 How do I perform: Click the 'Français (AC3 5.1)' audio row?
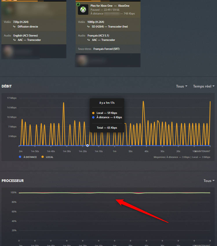[x=98, y=36]
